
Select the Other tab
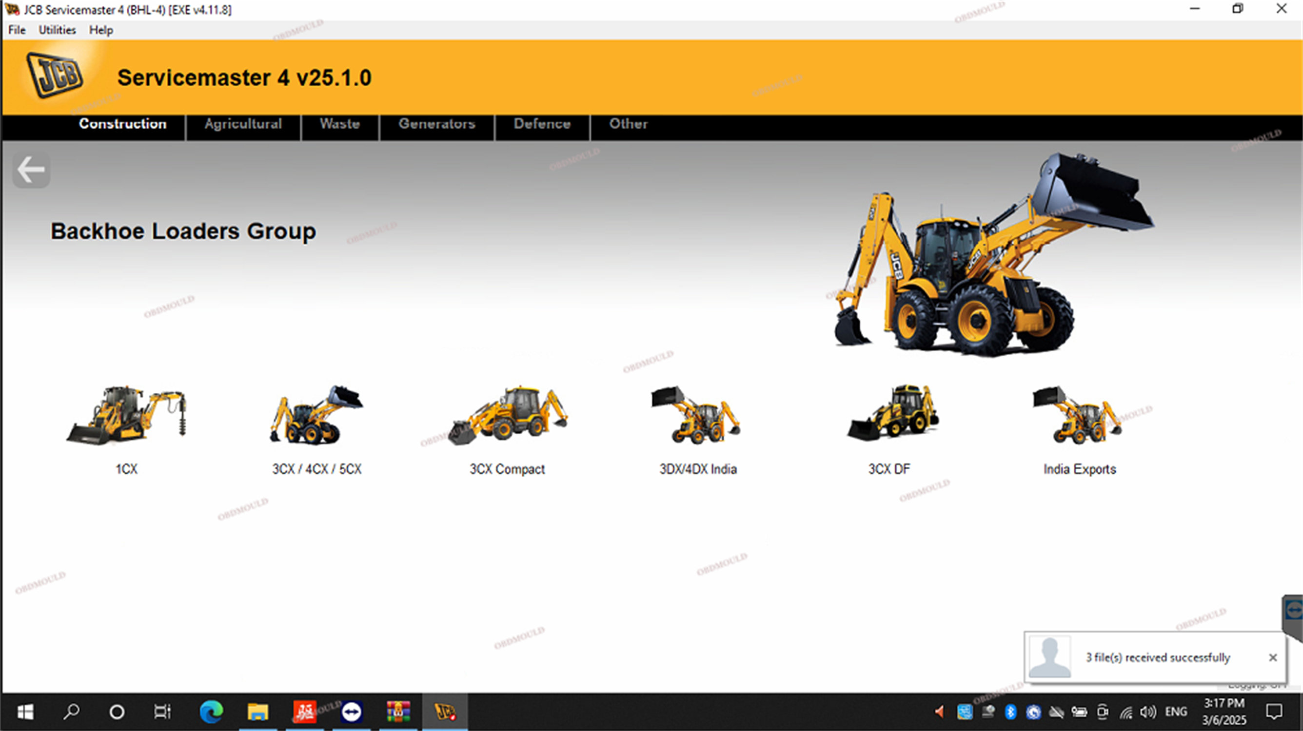[628, 124]
